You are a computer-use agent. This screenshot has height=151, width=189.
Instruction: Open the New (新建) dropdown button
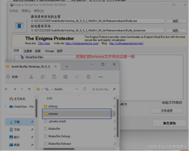[14, 77]
